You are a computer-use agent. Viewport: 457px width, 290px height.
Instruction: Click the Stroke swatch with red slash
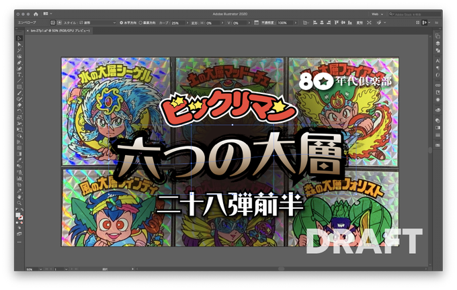pos(21,217)
